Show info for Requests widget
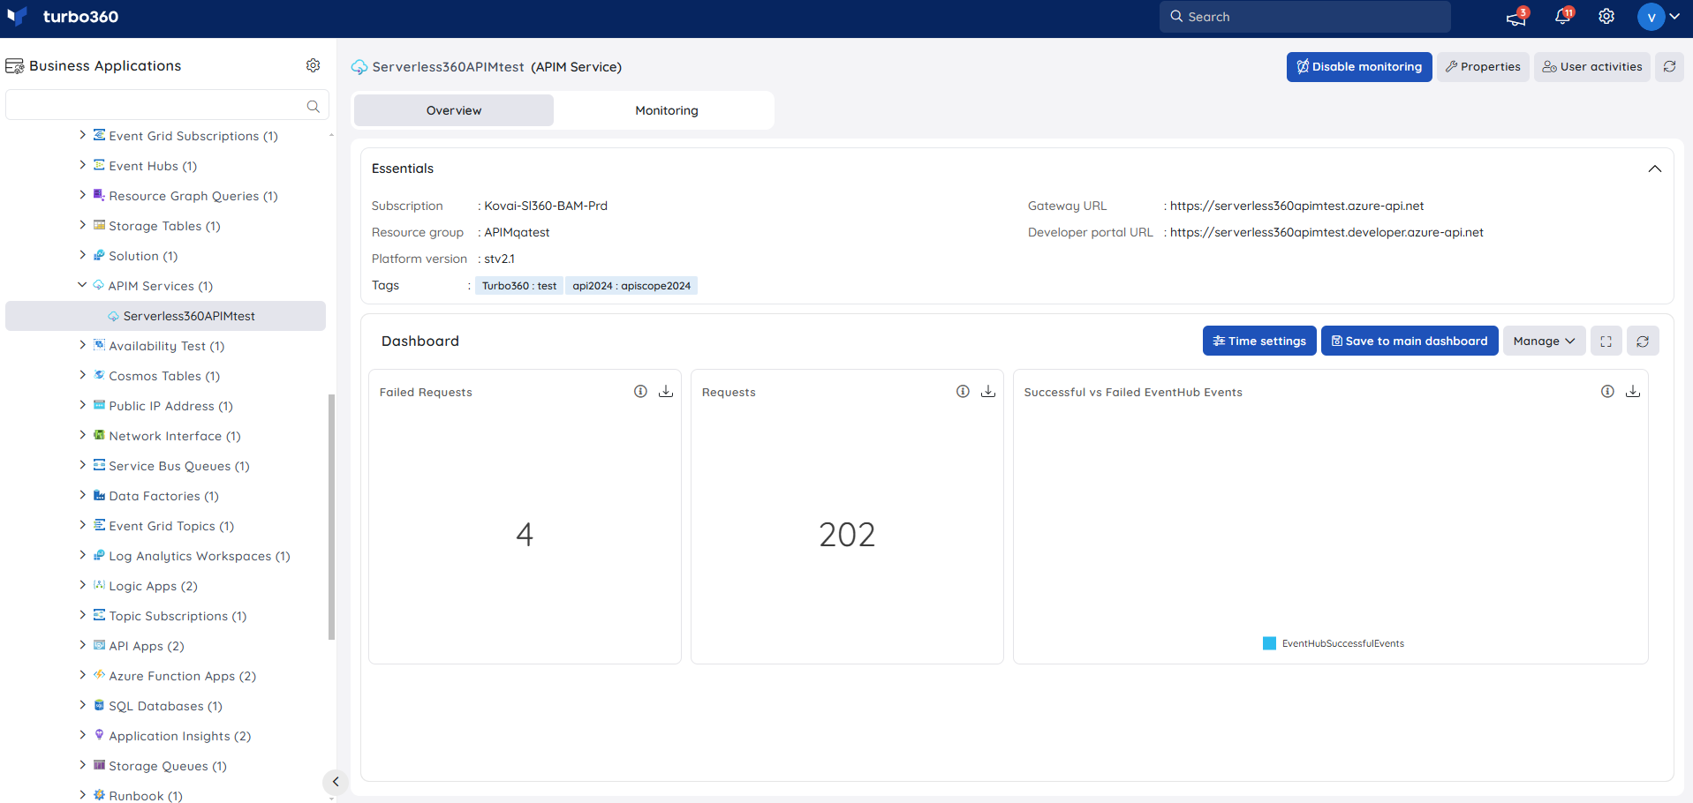Image resolution: width=1693 pixels, height=803 pixels. point(963,391)
